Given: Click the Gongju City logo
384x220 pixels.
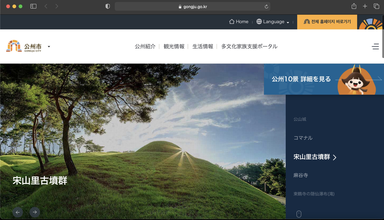Looking at the screenshot, I should 24,46.
